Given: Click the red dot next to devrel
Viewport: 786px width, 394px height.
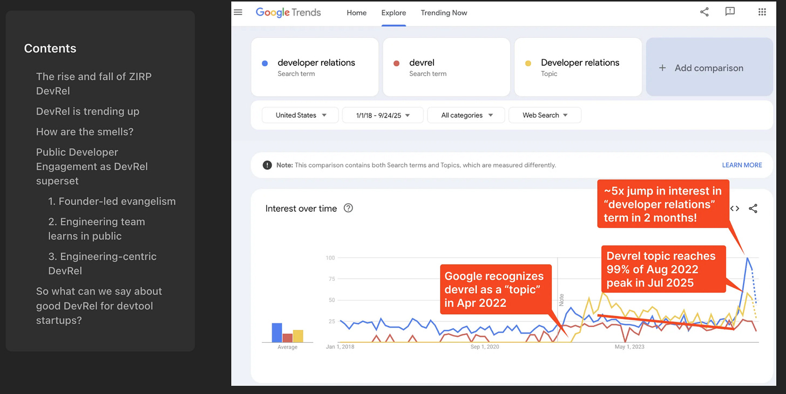Looking at the screenshot, I should [396, 64].
